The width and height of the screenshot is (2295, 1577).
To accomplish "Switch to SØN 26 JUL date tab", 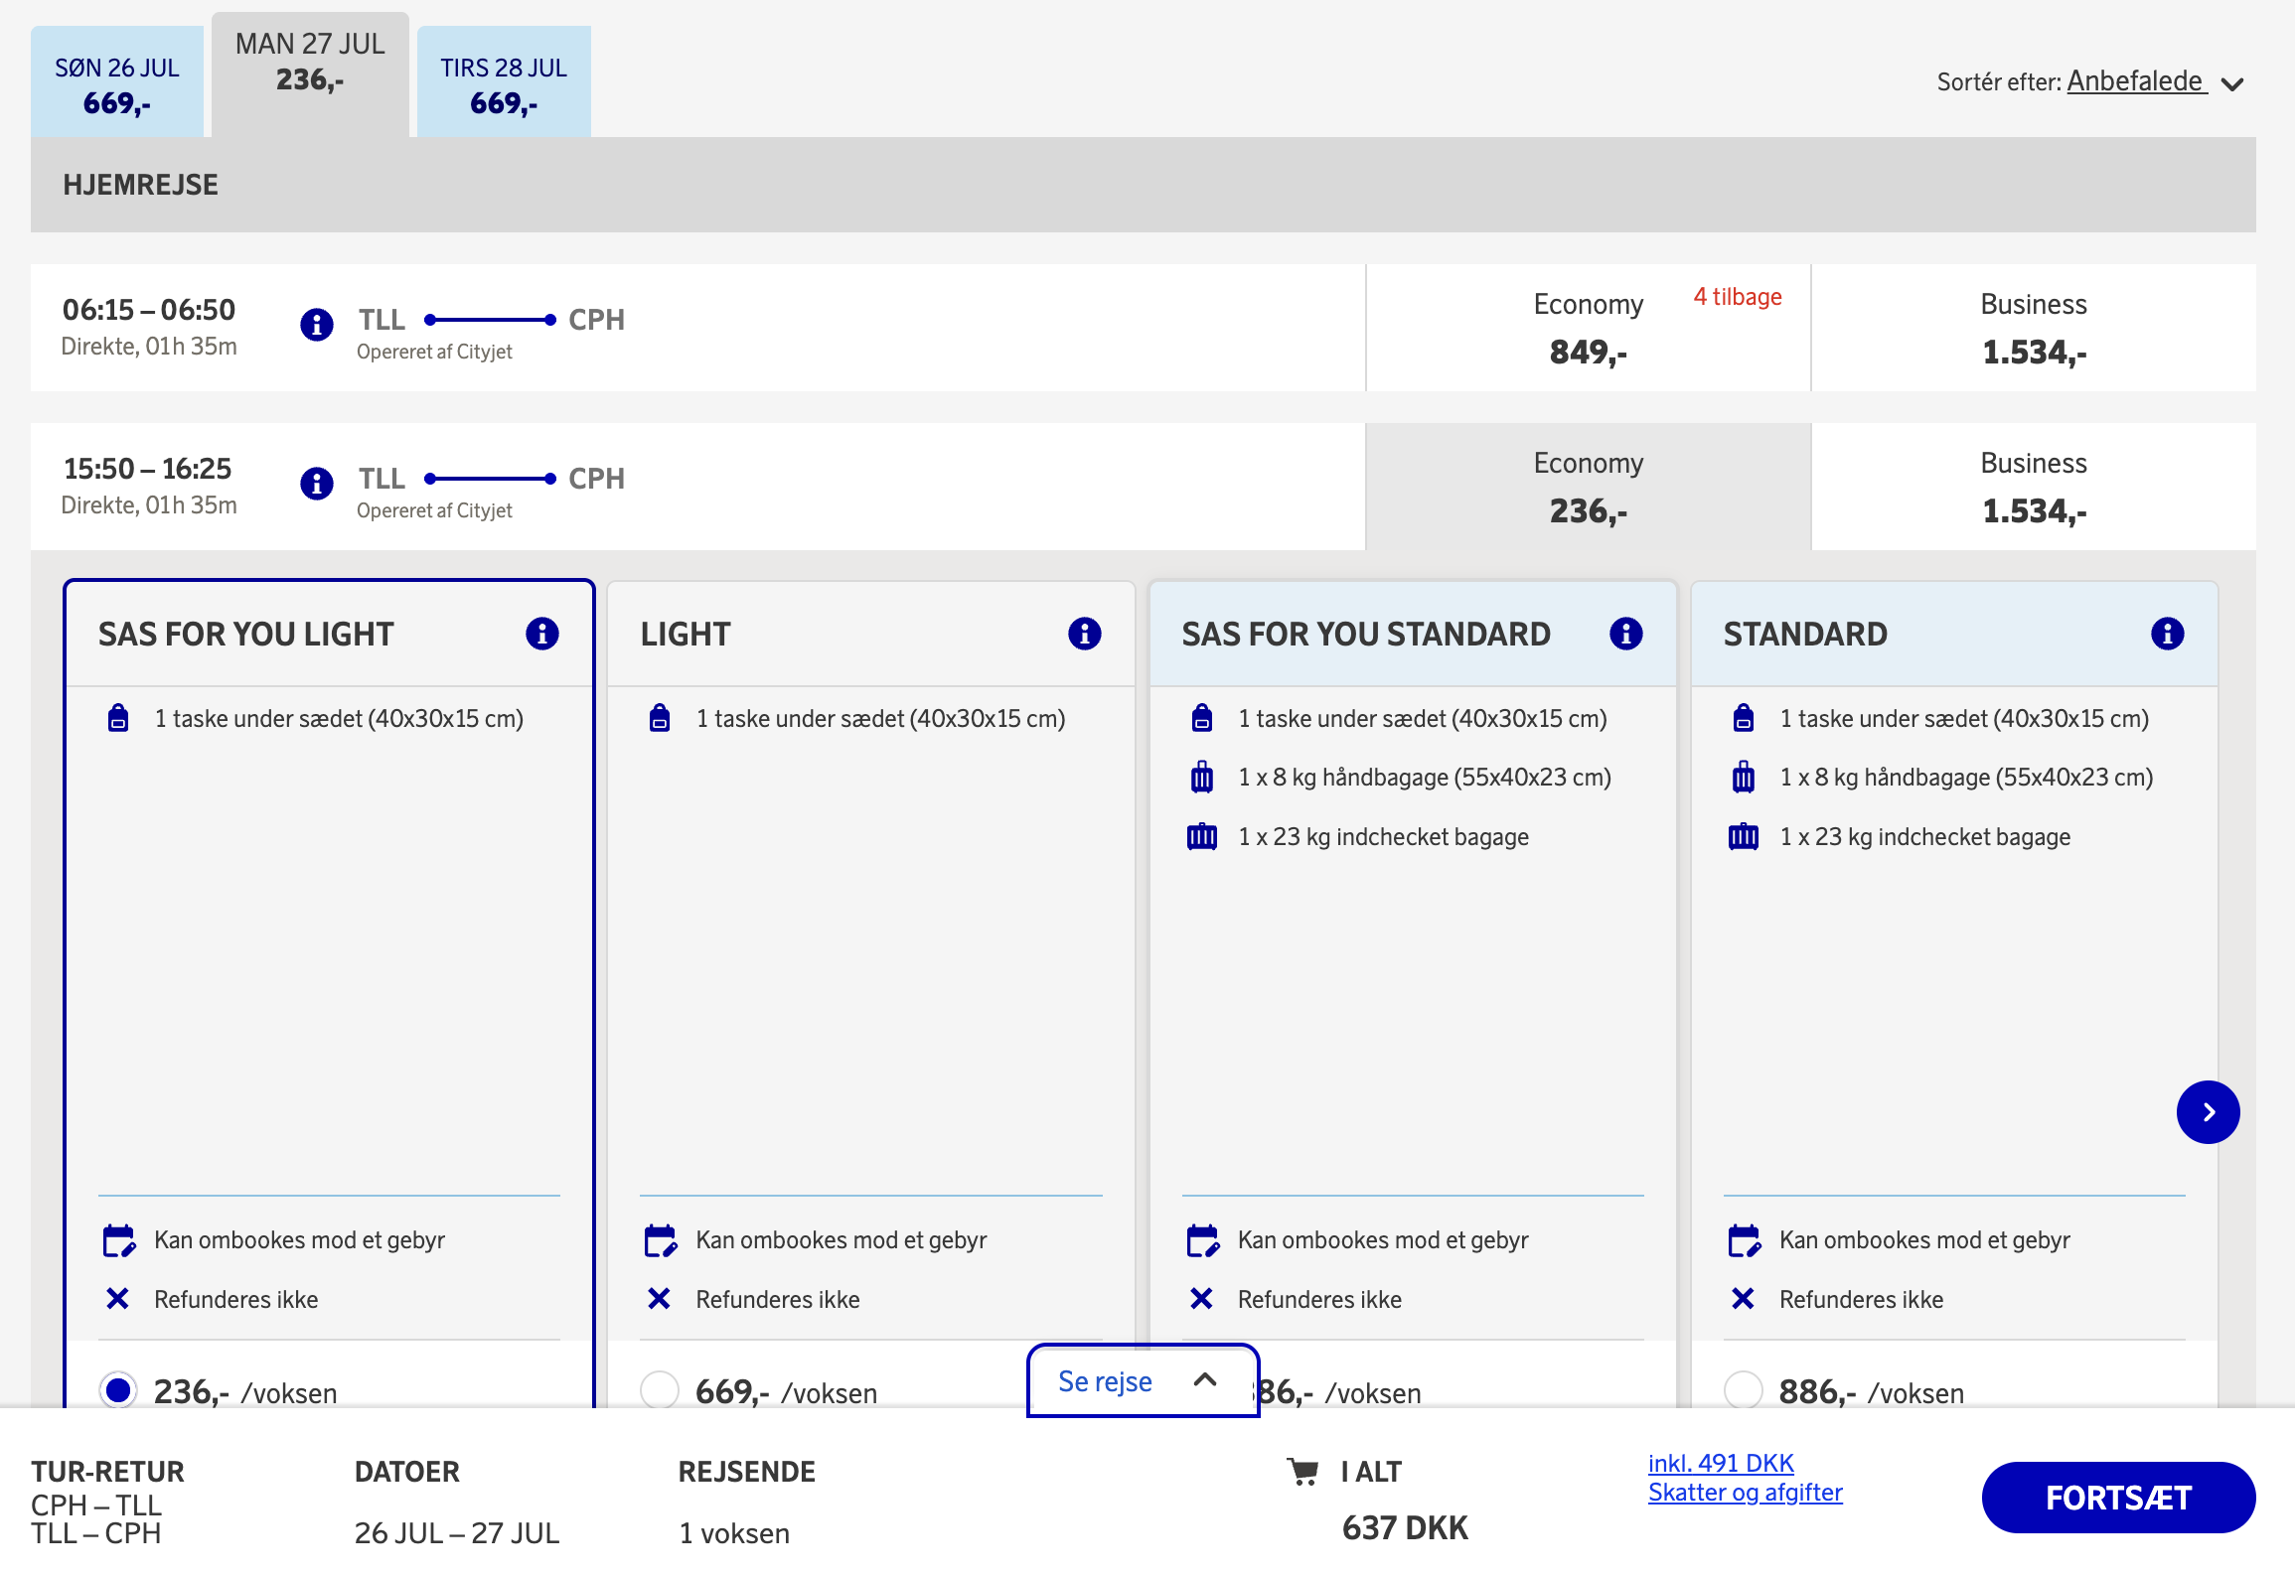I will pyautogui.click(x=117, y=83).
